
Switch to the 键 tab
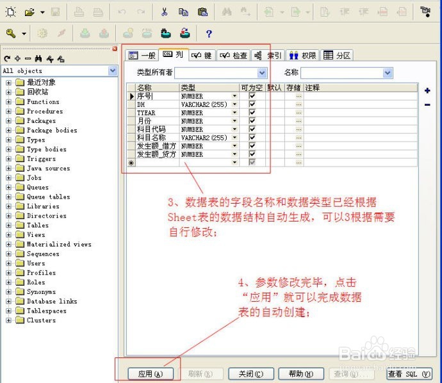pos(202,55)
